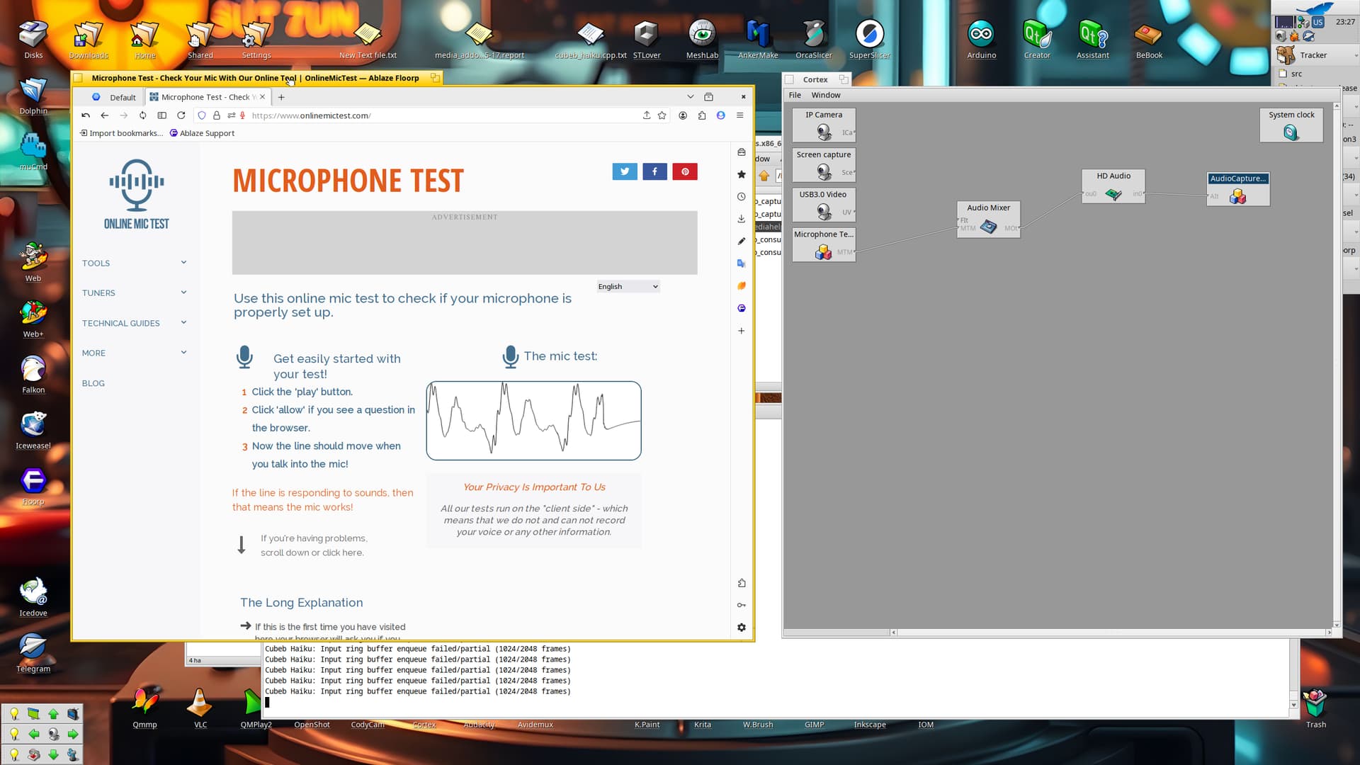Select the HD Audio node in Cortex
The width and height of the screenshot is (1360, 765).
(x=1113, y=187)
